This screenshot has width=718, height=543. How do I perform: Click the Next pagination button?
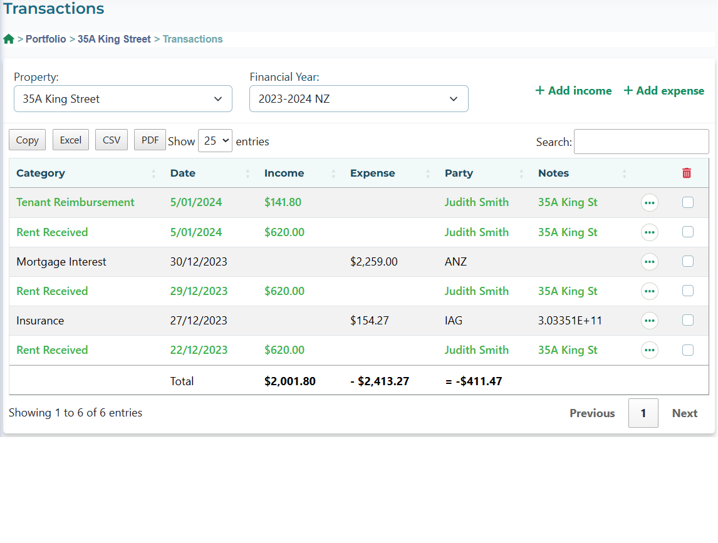point(684,413)
